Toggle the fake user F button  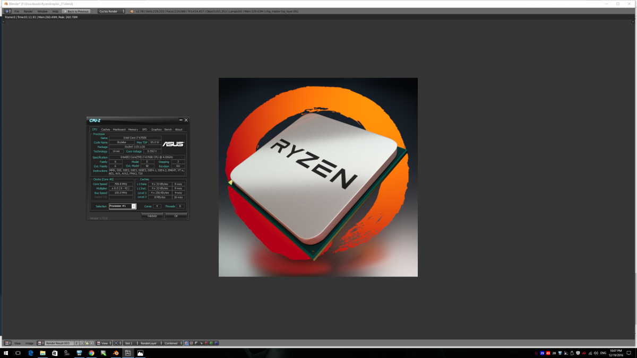click(x=76, y=343)
